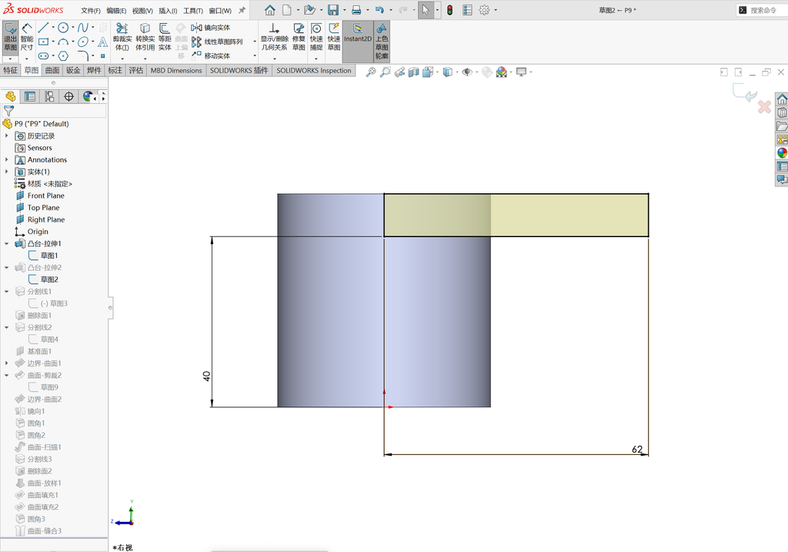
Task: Toggle Shaded Sketch Contours (上色草图轮廓)
Action: coord(382,42)
